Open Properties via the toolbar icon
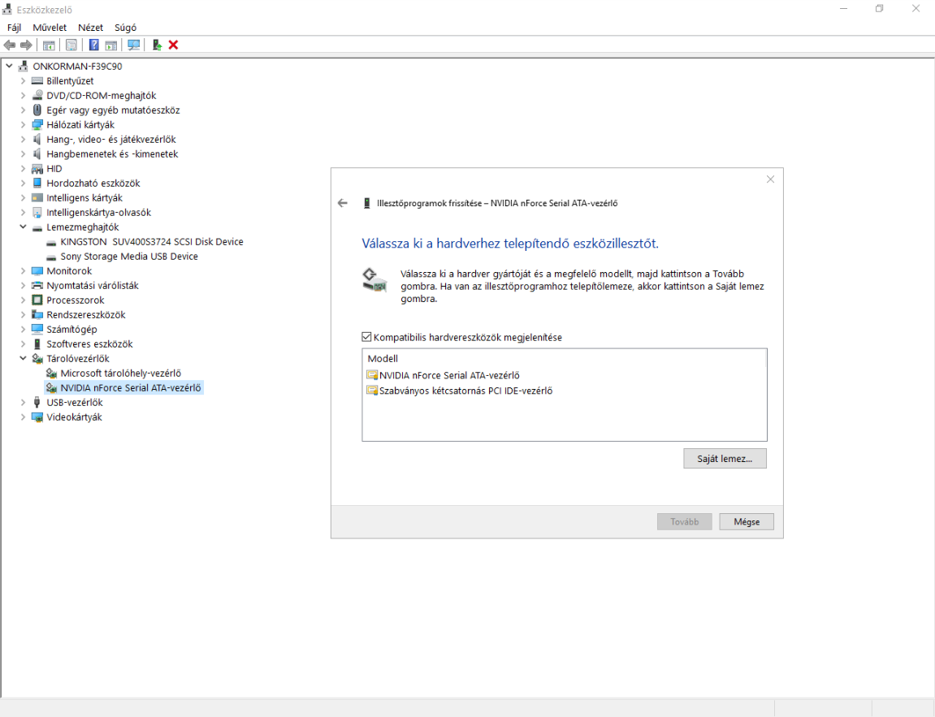 click(x=71, y=45)
